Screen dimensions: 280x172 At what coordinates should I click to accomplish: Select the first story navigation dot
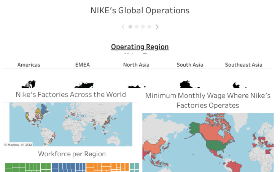[130, 27]
